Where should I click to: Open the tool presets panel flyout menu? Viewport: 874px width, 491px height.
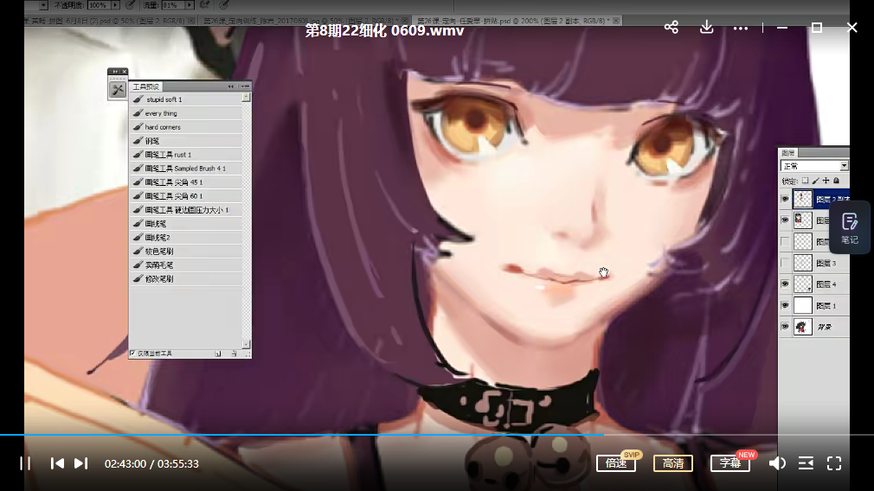(245, 86)
